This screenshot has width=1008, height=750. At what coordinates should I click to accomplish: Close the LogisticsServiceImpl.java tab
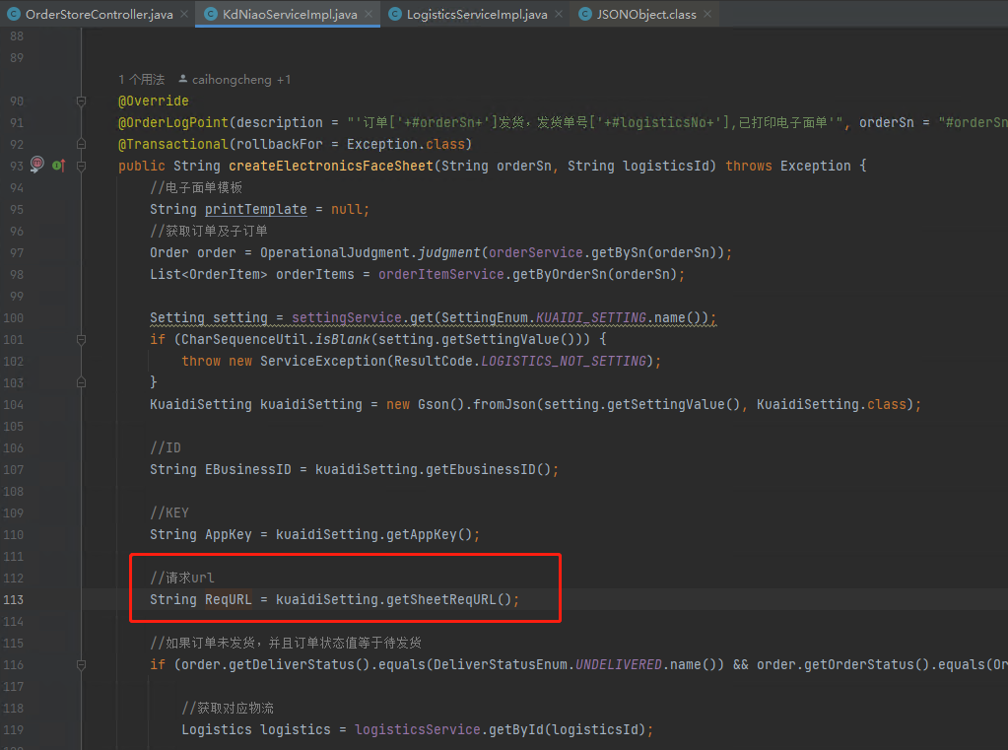(x=559, y=14)
